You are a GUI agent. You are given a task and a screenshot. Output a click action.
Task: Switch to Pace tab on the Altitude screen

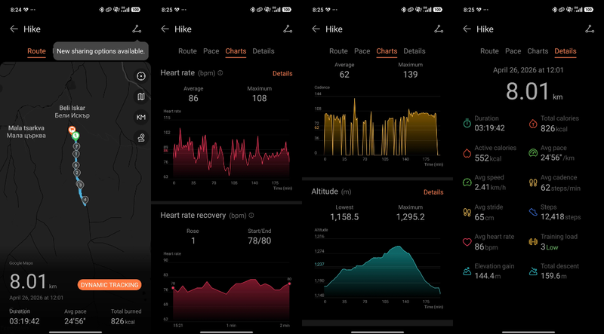pos(362,51)
